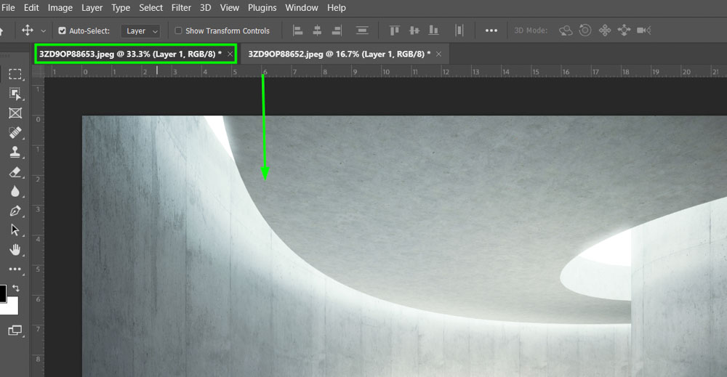Click the black foreground color swatch
The height and width of the screenshot is (377, 727).
pyautogui.click(x=2, y=293)
